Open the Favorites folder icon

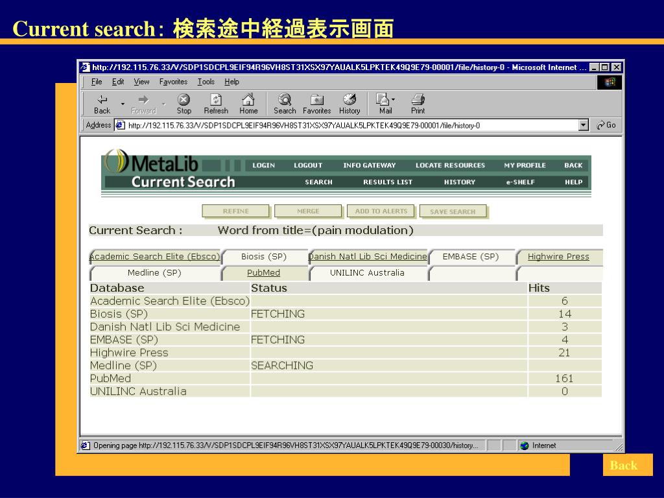(x=316, y=99)
